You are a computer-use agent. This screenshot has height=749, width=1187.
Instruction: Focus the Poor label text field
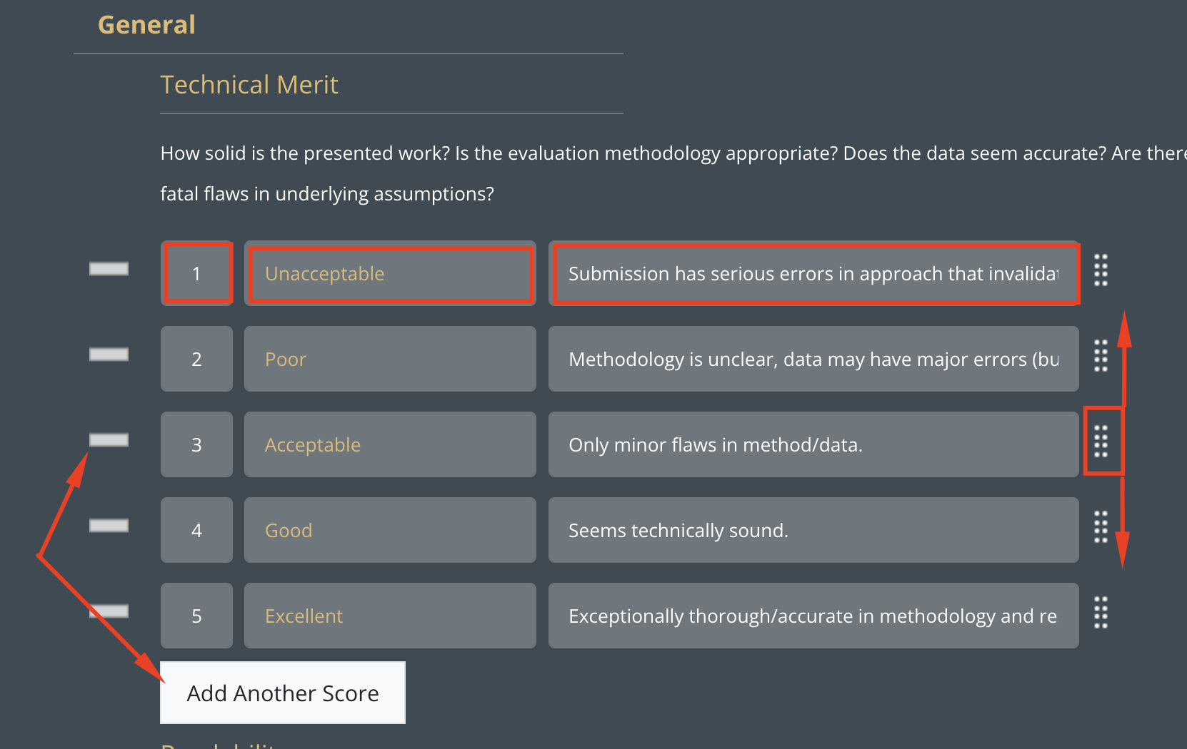click(x=390, y=359)
